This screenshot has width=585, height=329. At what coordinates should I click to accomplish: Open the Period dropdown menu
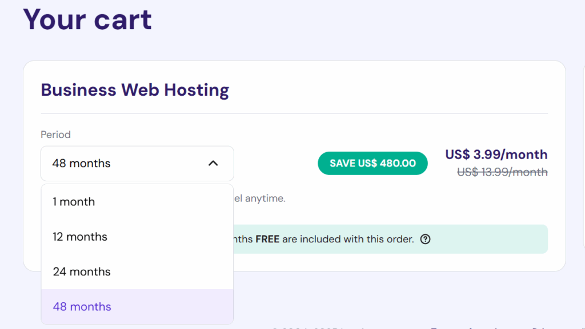click(x=137, y=163)
